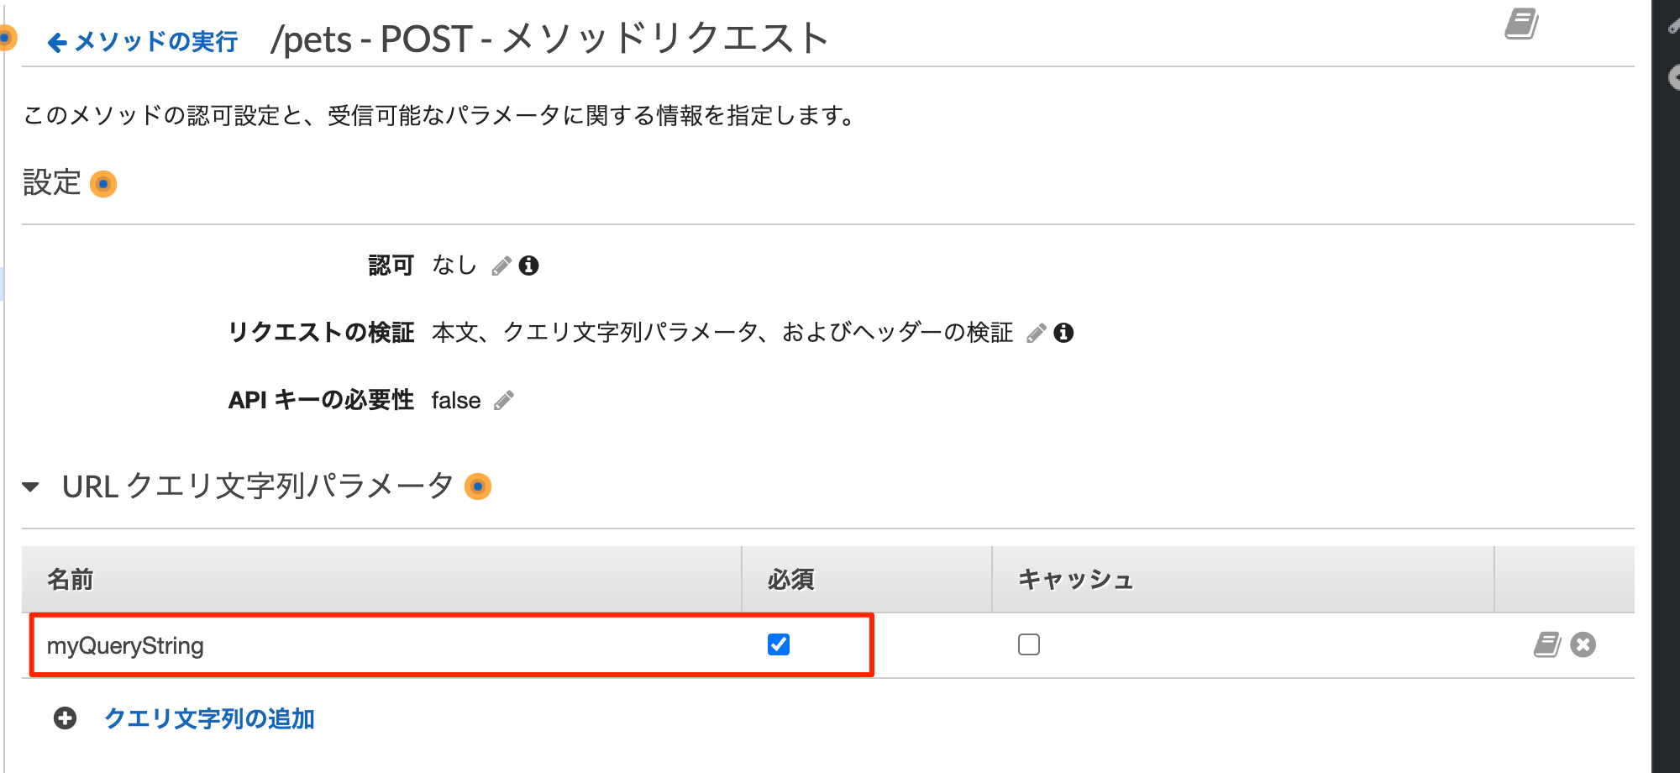This screenshot has width=1680, height=773.
Task: Select the myQueryString parameter name
Action: [125, 645]
